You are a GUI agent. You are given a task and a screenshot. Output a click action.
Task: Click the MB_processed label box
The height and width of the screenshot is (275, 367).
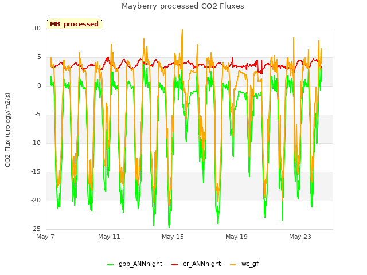click(75, 23)
